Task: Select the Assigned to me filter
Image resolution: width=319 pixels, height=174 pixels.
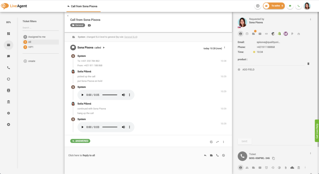Action: [x=36, y=37]
